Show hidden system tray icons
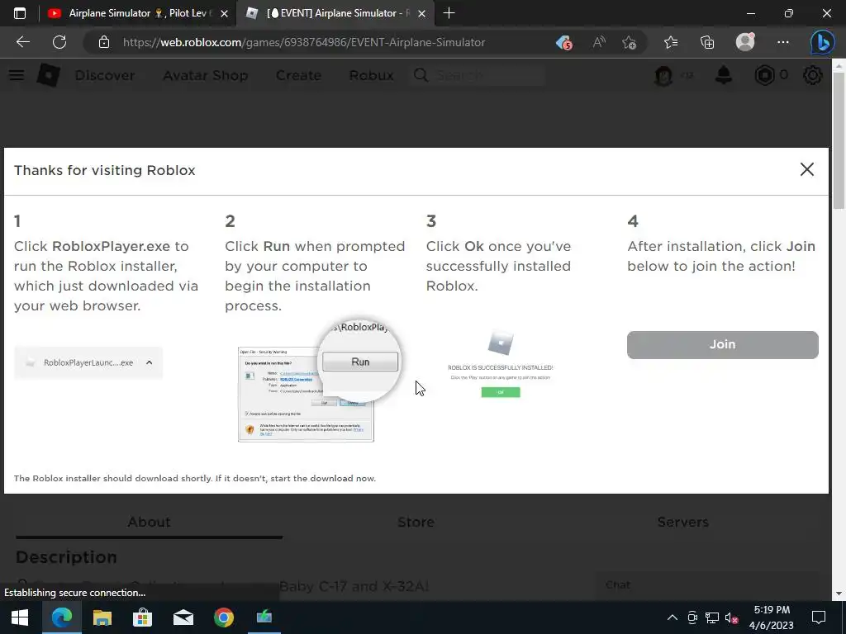 coord(672,617)
